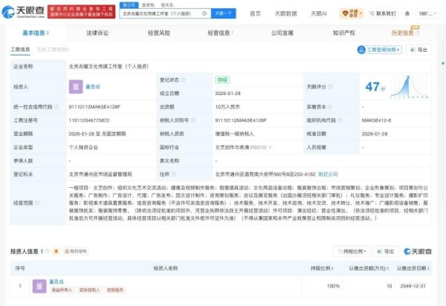
Task: Click the help icon beside 登记状态
Action: 184,80
